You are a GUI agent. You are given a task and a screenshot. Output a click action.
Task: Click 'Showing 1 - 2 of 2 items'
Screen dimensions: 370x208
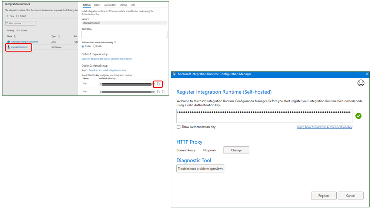tap(17, 30)
